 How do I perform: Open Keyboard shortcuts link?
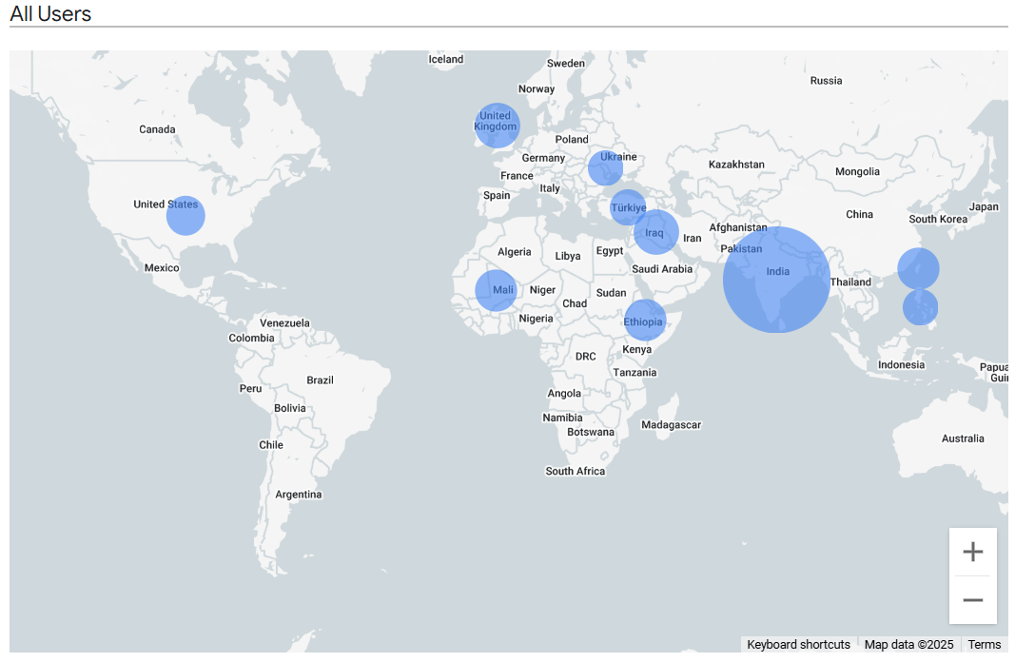798,645
